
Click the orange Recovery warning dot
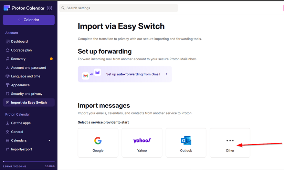[51, 59]
